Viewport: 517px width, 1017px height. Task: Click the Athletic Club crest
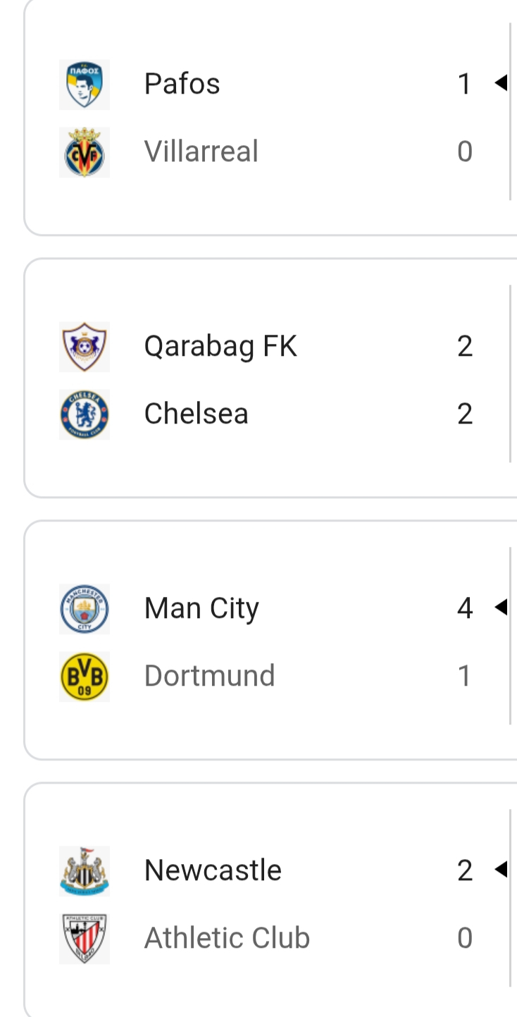pos(85,939)
